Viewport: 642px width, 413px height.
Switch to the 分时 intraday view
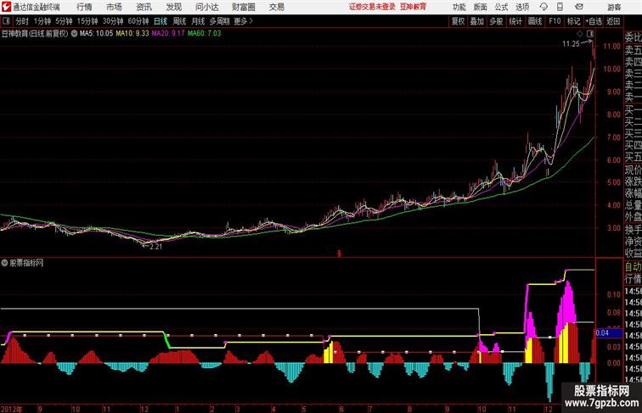tap(22, 21)
